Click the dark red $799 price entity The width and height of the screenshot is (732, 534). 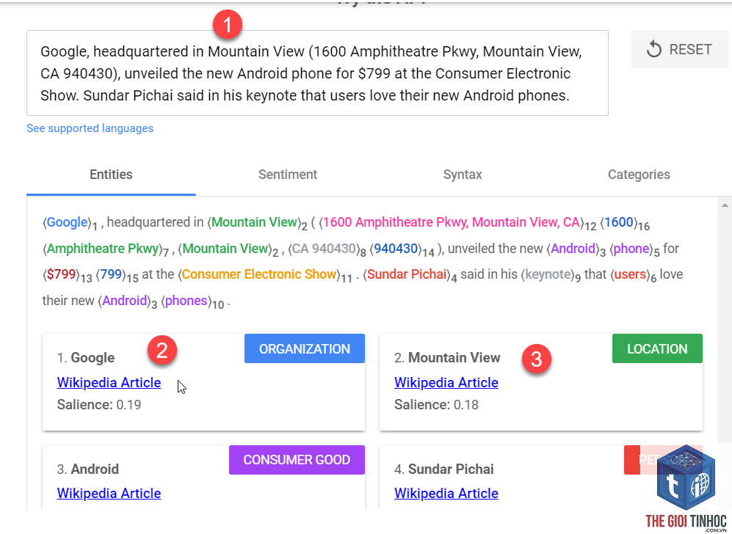(x=61, y=274)
